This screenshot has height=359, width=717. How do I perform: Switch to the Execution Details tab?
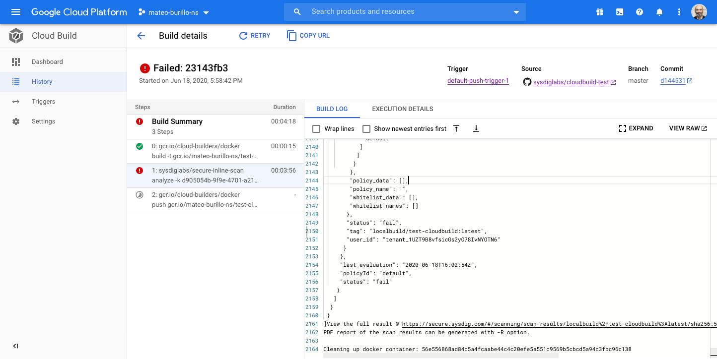click(x=403, y=109)
